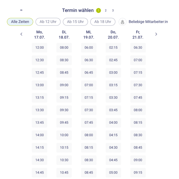Select Friday's 06:30 time slot
This screenshot has height=179, width=179.
point(138,48)
